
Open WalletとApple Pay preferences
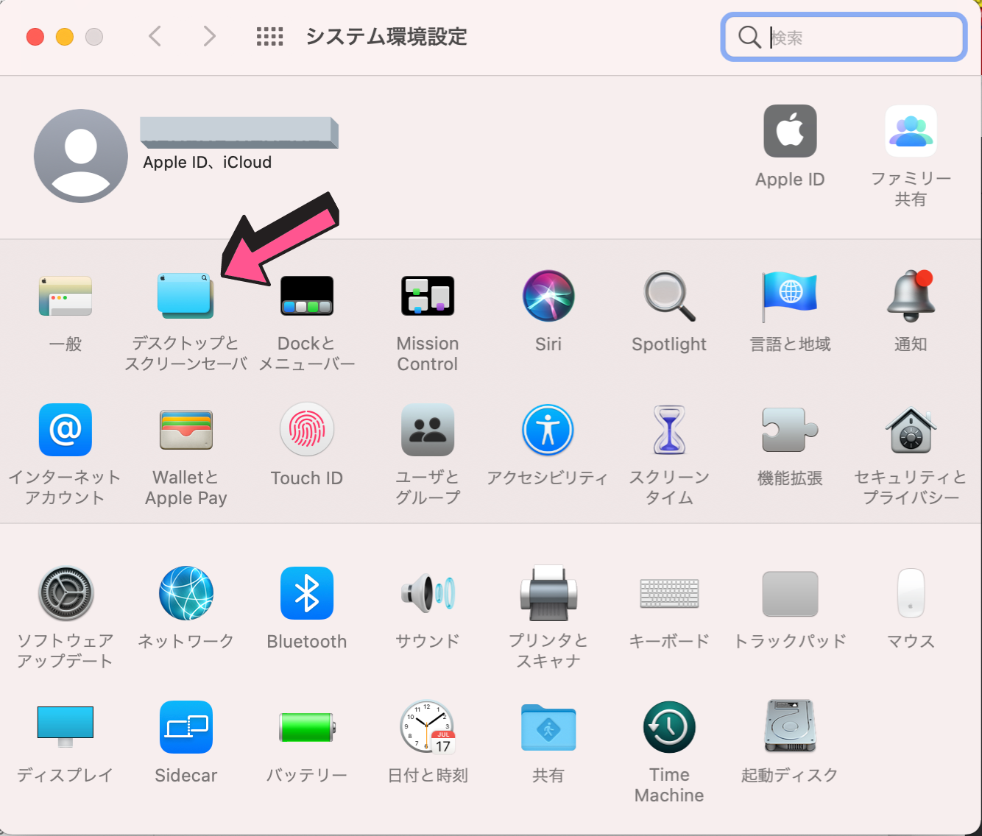pos(186,430)
